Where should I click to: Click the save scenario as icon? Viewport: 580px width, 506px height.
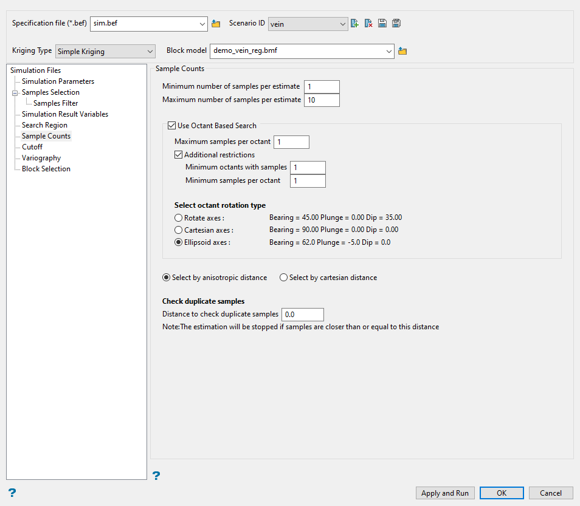(396, 24)
